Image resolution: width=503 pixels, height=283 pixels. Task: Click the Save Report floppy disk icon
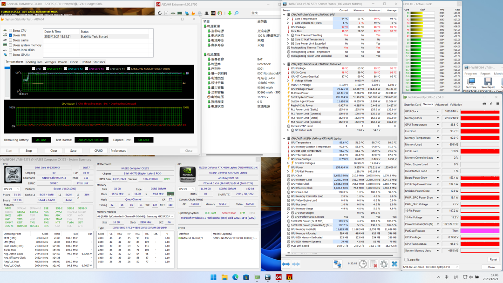[x=488, y=82]
